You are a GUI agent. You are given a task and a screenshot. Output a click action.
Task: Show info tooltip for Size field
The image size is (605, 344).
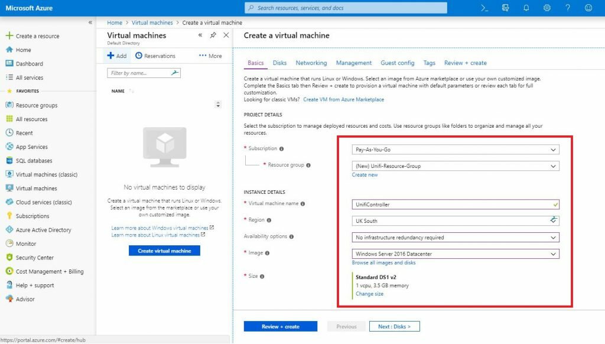(x=262, y=277)
